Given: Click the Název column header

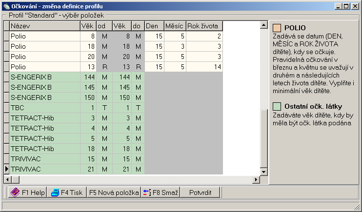Looking at the screenshot, I should [44, 26].
